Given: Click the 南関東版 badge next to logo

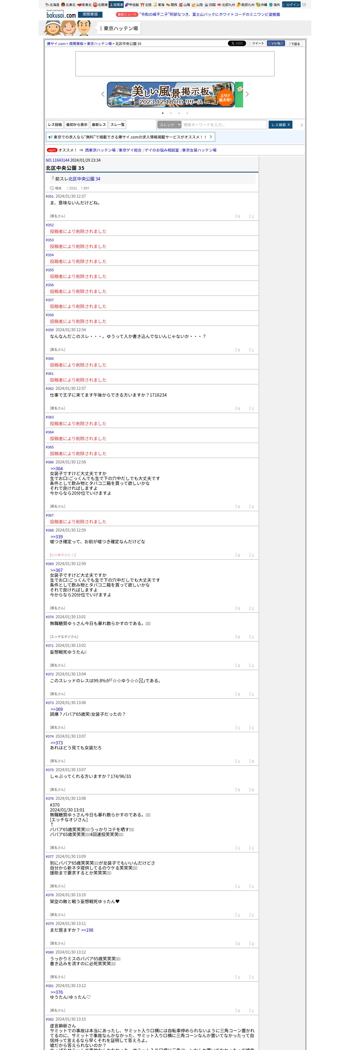Looking at the screenshot, I should tap(90, 14).
